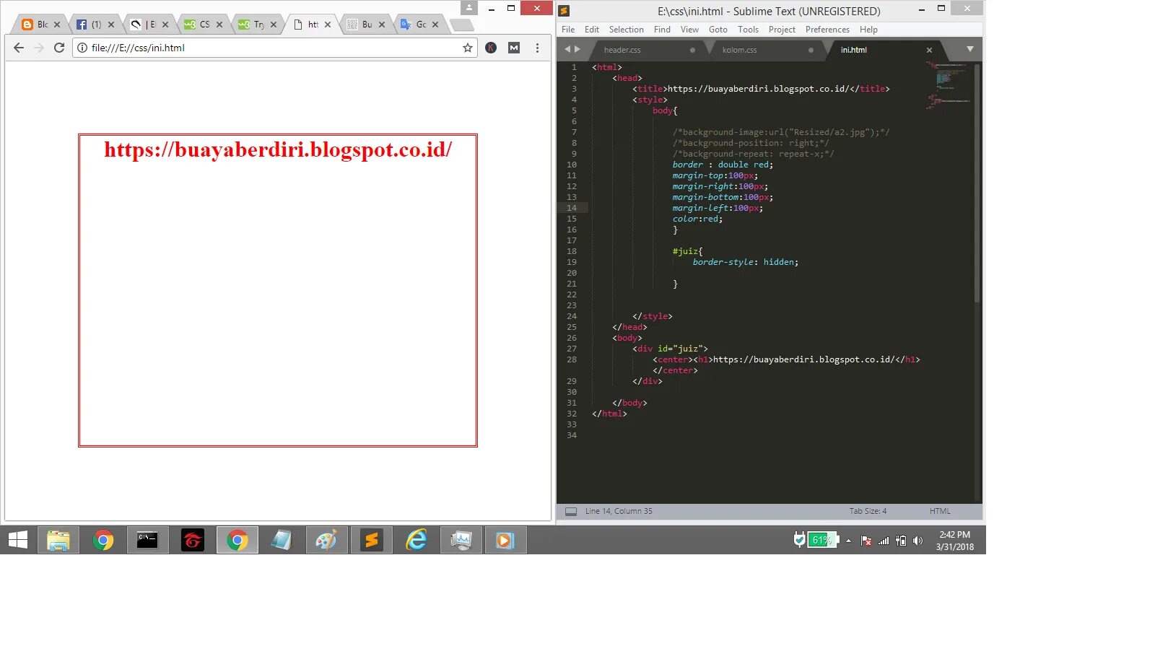Reload the ini.html page in Chrome
The image size is (1155, 646).
pos(59,48)
